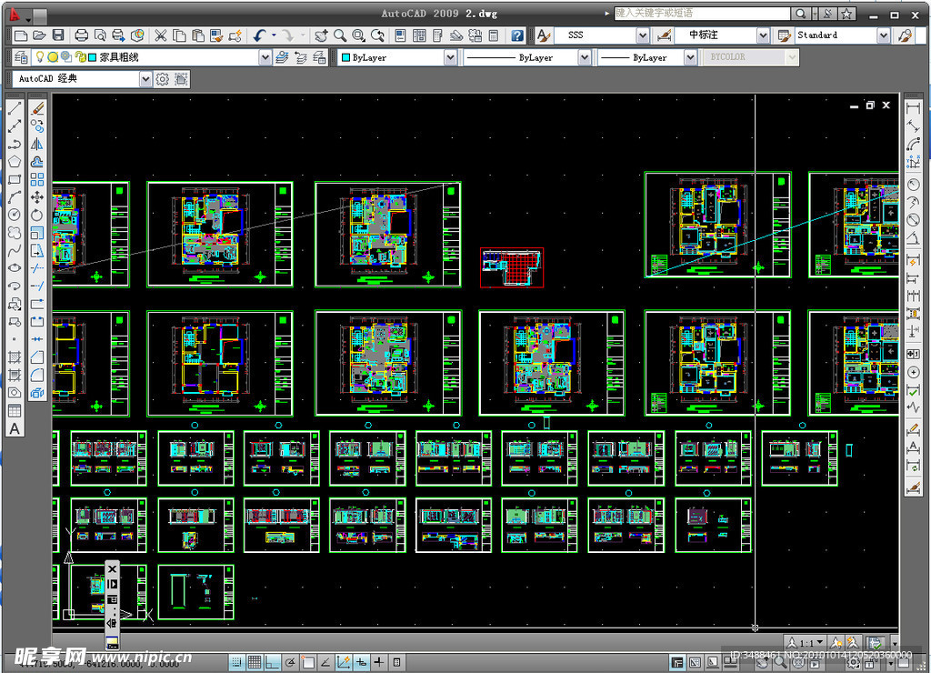Activate the Multiline Text tool

[x=15, y=428]
